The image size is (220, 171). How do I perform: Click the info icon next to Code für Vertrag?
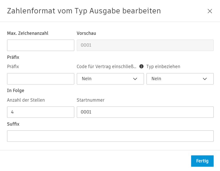coord(141,66)
